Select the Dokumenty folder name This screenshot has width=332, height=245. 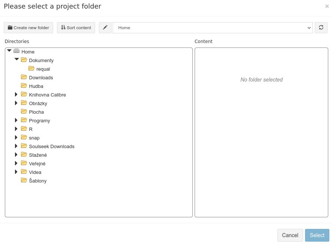(x=41, y=61)
